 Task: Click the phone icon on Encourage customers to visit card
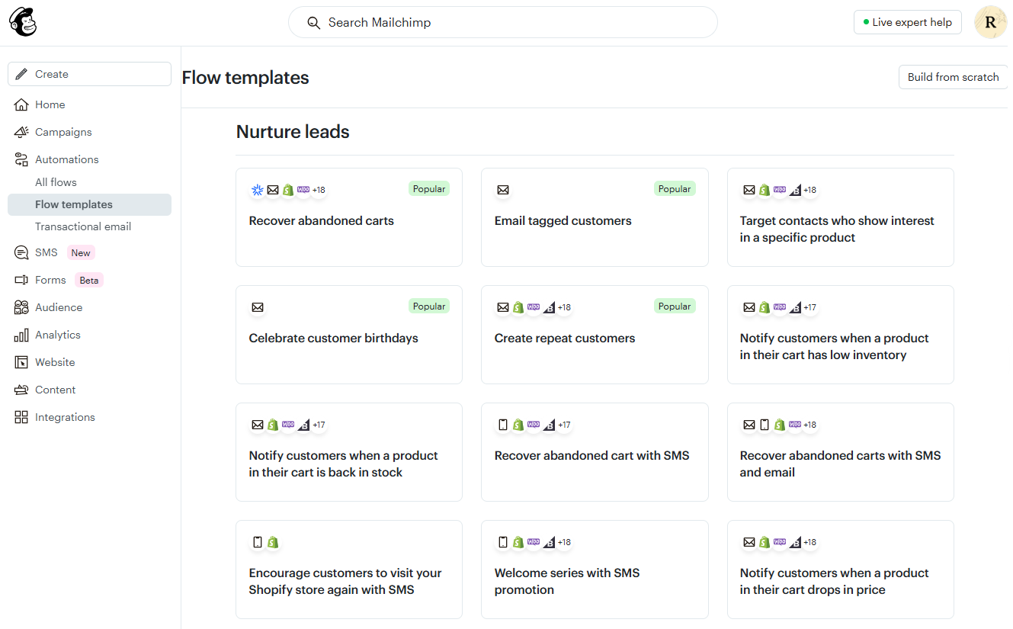pyautogui.click(x=258, y=542)
